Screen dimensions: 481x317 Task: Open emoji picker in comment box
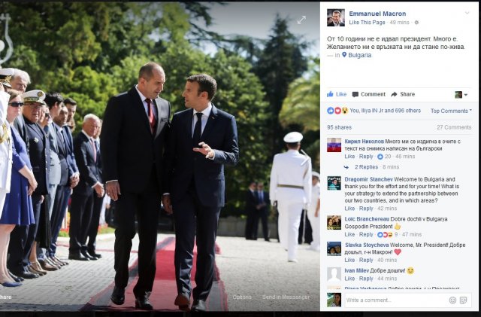(452, 300)
